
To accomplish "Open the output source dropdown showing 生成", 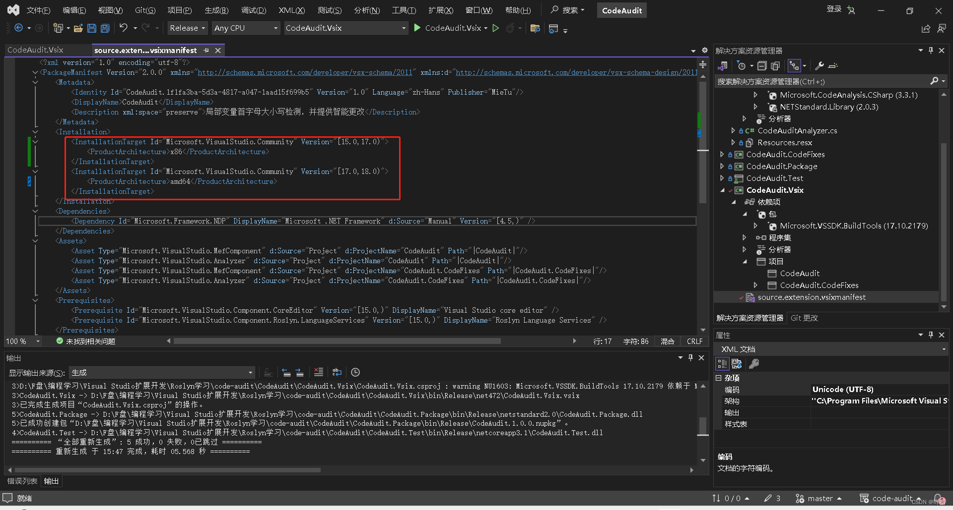I will click(162, 373).
